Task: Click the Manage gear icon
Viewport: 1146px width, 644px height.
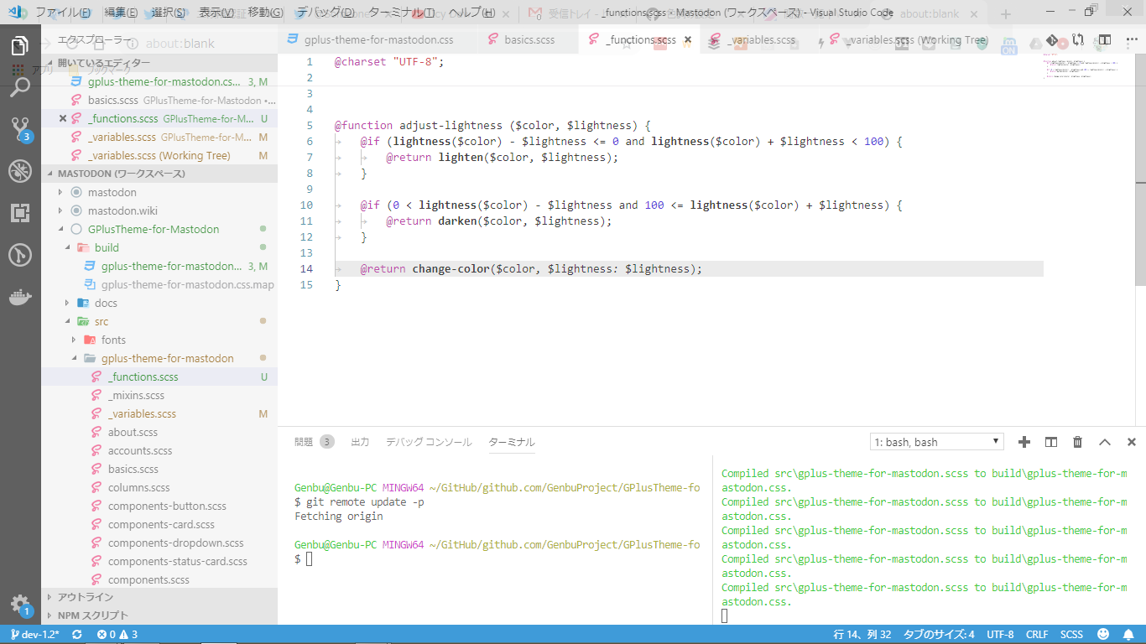Action: point(20,604)
